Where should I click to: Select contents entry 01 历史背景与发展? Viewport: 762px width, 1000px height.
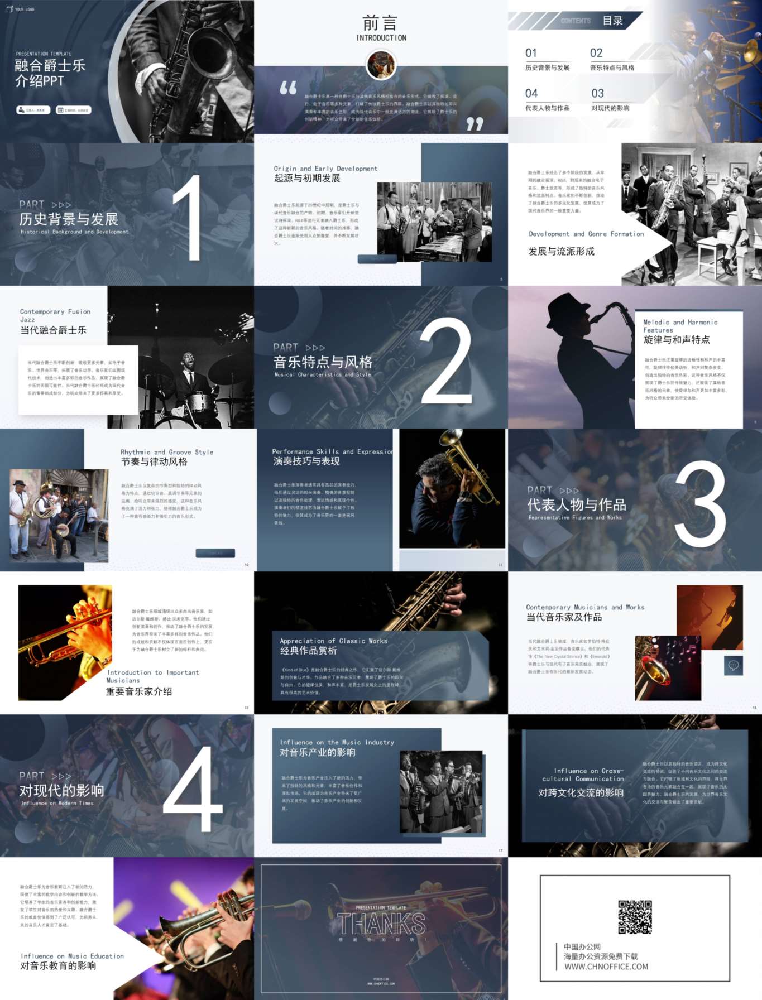[x=547, y=60]
